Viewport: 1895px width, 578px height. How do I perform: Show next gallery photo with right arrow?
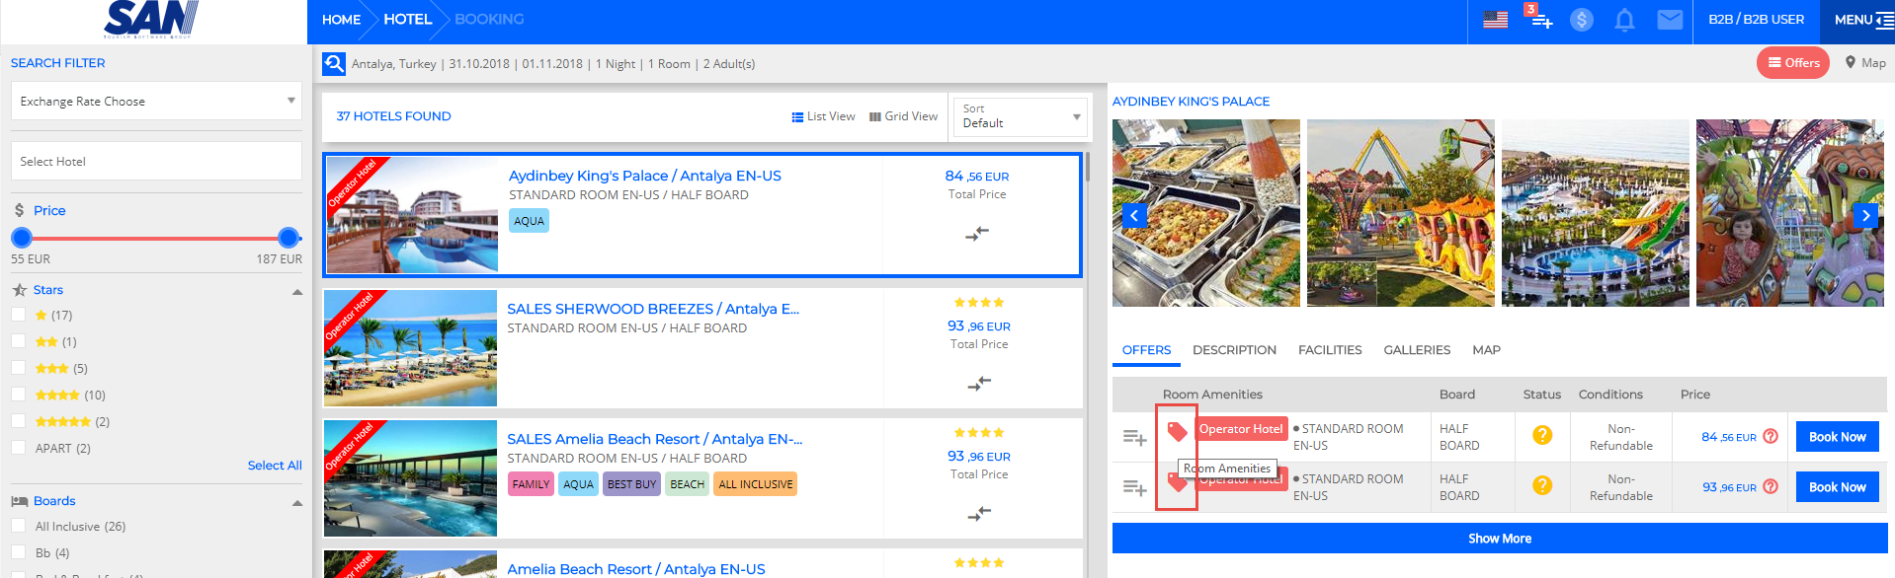point(1864,215)
